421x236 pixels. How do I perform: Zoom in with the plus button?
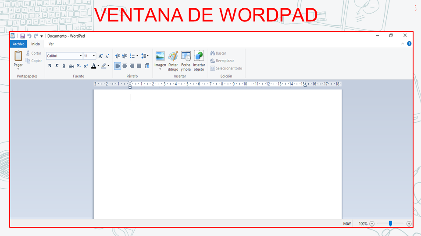[x=409, y=224]
